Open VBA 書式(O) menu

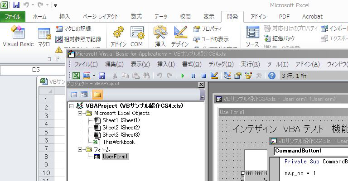tap(192, 64)
